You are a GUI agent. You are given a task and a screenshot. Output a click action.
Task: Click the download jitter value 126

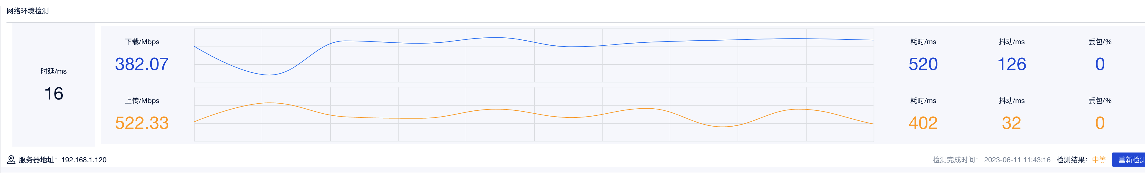coord(1012,64)
